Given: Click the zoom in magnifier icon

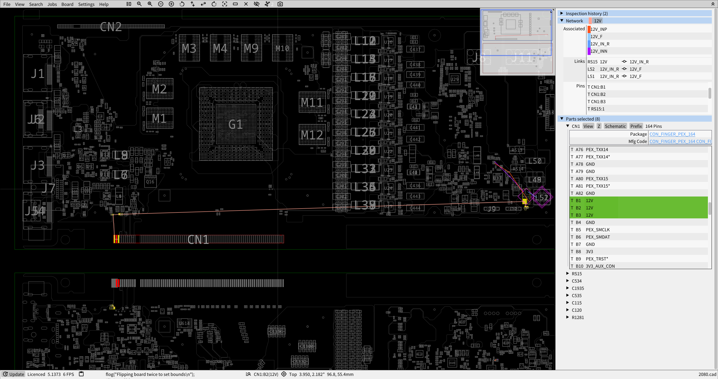Looking at the screenshot, I should pos(150,4).
